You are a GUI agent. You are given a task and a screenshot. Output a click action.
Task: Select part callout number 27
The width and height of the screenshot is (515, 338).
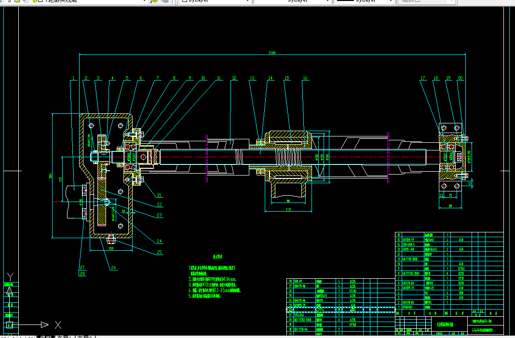tap(82, 268)
